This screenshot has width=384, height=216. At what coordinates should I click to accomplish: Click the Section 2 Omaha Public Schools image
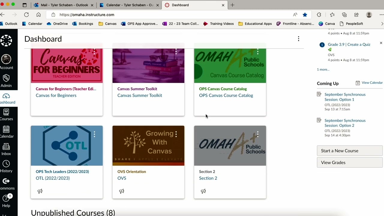pos(230,146)
